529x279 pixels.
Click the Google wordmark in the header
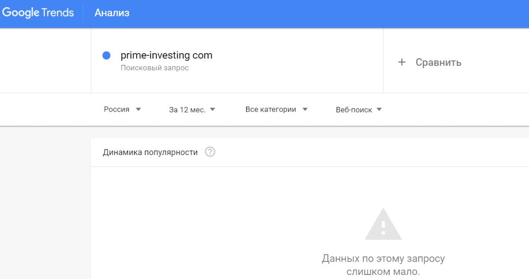[21, 13]
